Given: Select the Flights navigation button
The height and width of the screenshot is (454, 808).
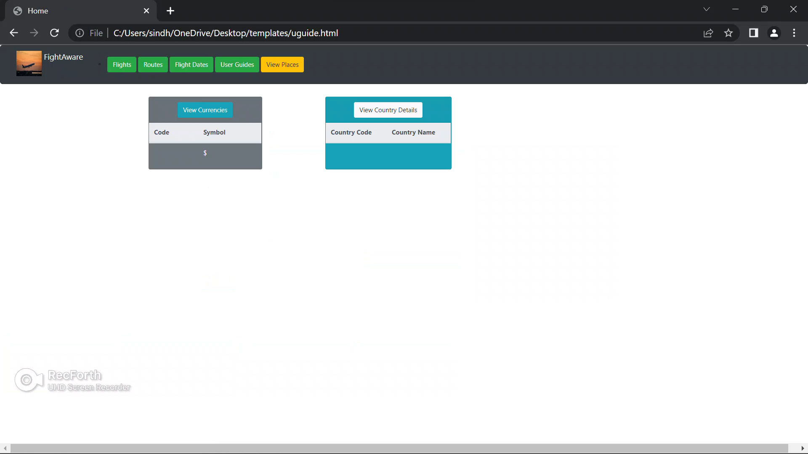Looking at the screenshot, I should pos(122,64).
